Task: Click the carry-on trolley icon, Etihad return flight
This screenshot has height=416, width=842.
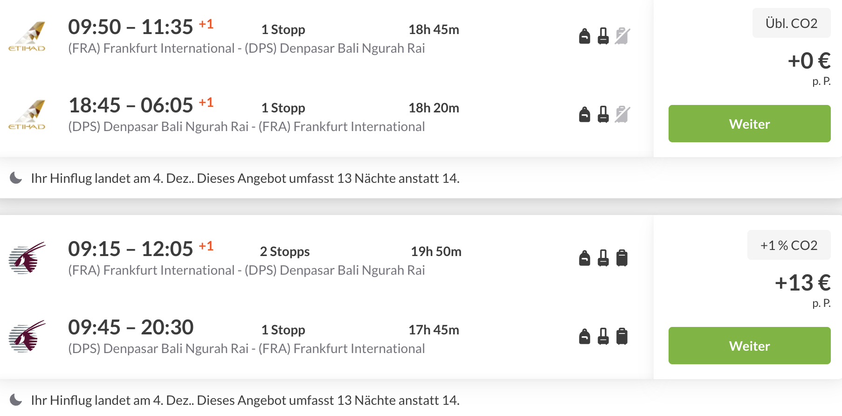Action: click(x=603, y=114)
